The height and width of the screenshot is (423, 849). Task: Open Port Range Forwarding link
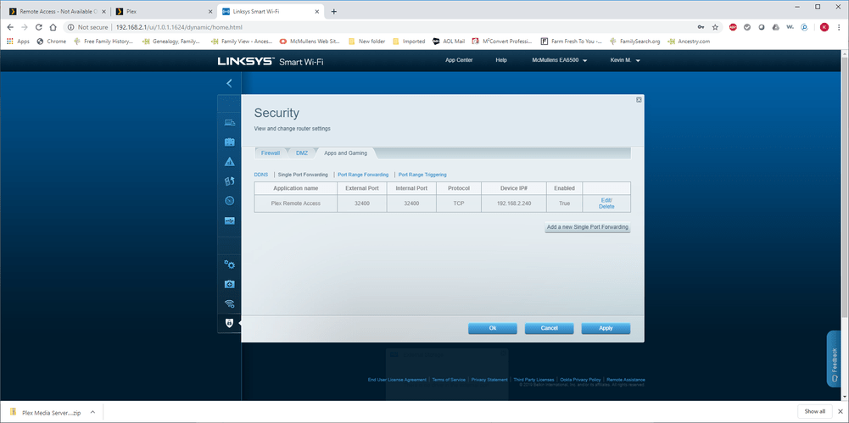pos(363,175)
